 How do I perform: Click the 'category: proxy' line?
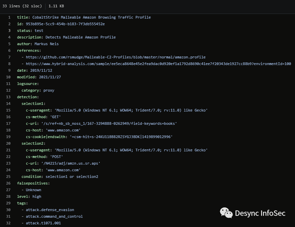point(38,90)
